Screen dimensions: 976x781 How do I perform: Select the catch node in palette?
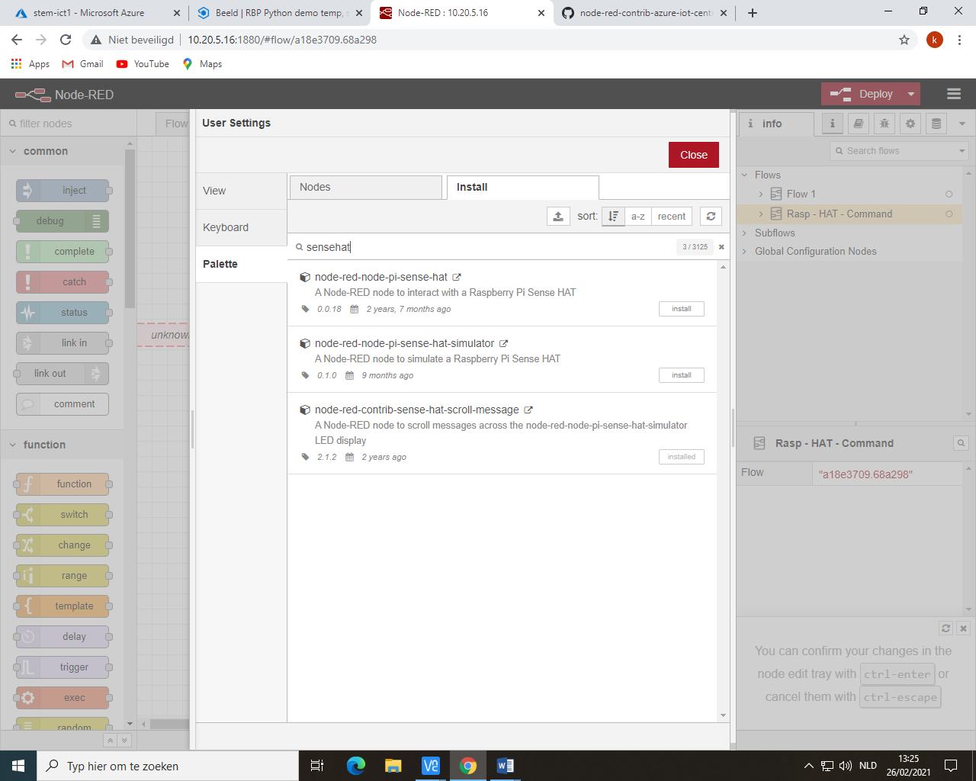pyautogui.click(x=63, y=282)
